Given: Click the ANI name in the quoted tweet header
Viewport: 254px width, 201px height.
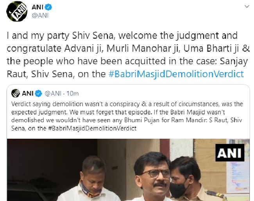Looking at the screenshot, I should click(28, 93).
